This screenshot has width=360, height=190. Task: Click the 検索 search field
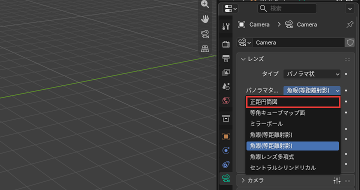[x=287, y=8]
